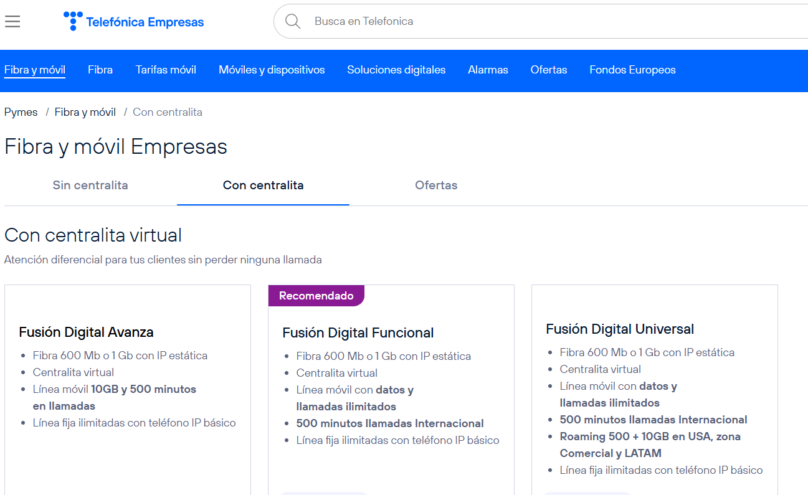Viewport: 808px width, 495px height.
Task: Click 'Centralita virtual' in the Universal card
Action: (x=601, y=369)
